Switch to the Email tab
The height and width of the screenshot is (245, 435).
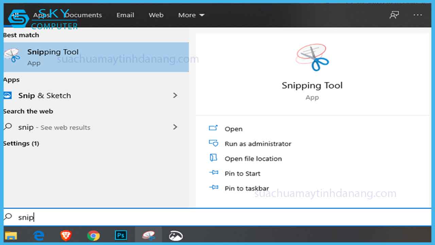click(x=125, y=15)
